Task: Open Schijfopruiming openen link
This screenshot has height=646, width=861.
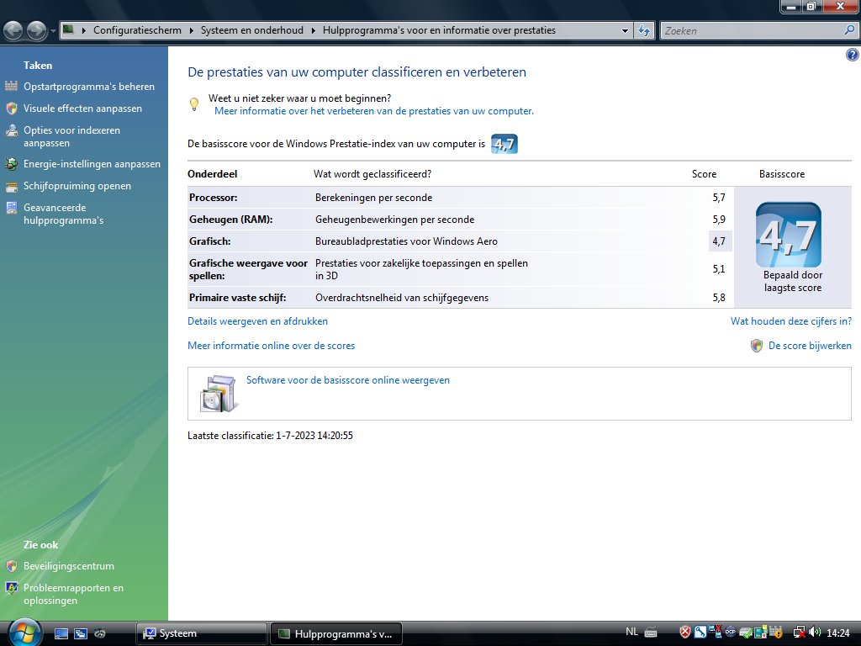Action: click(77, 186)
